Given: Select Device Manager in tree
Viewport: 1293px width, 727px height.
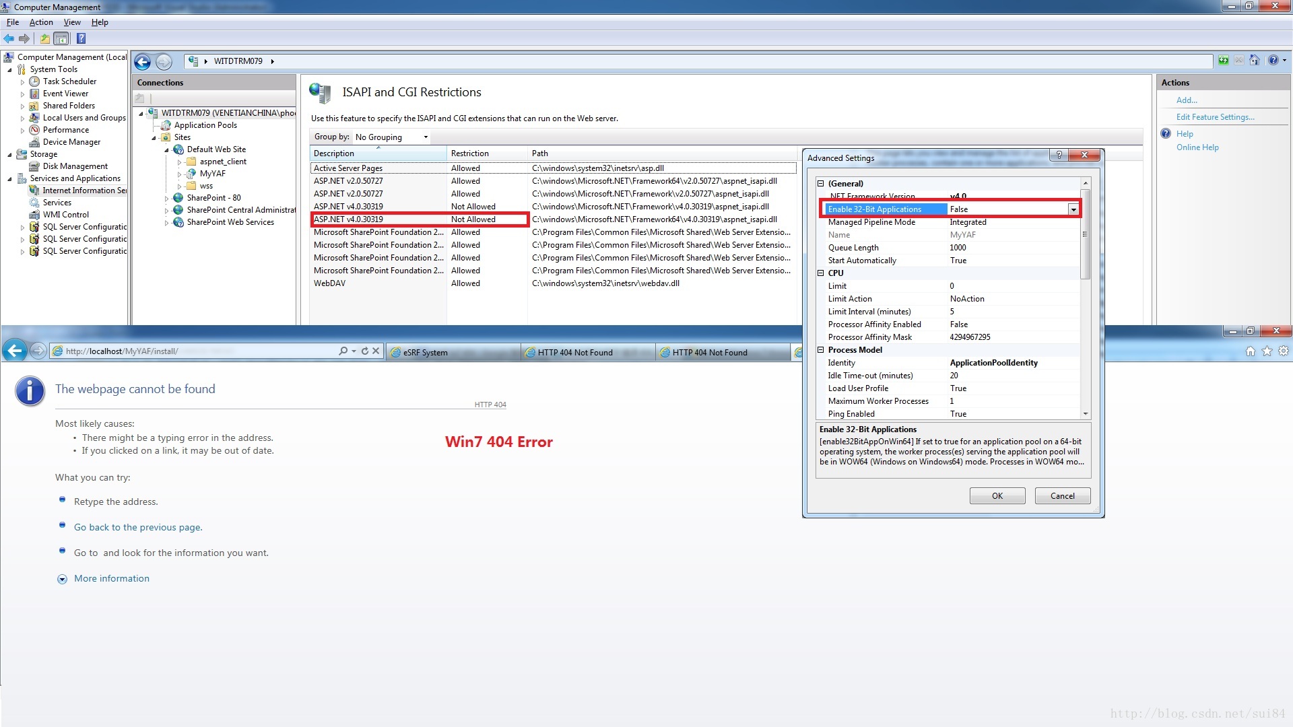Looking at the screenshot, I should pos(71,142).
